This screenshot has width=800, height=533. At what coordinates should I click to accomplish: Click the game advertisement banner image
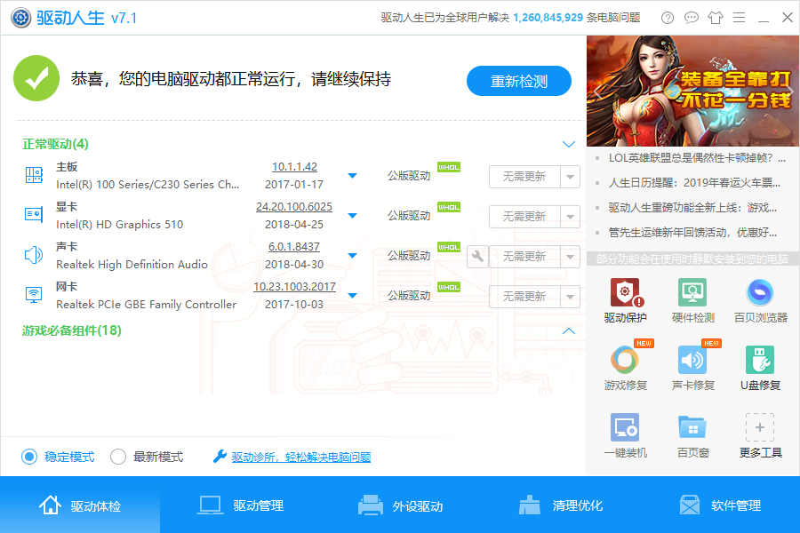692,91
